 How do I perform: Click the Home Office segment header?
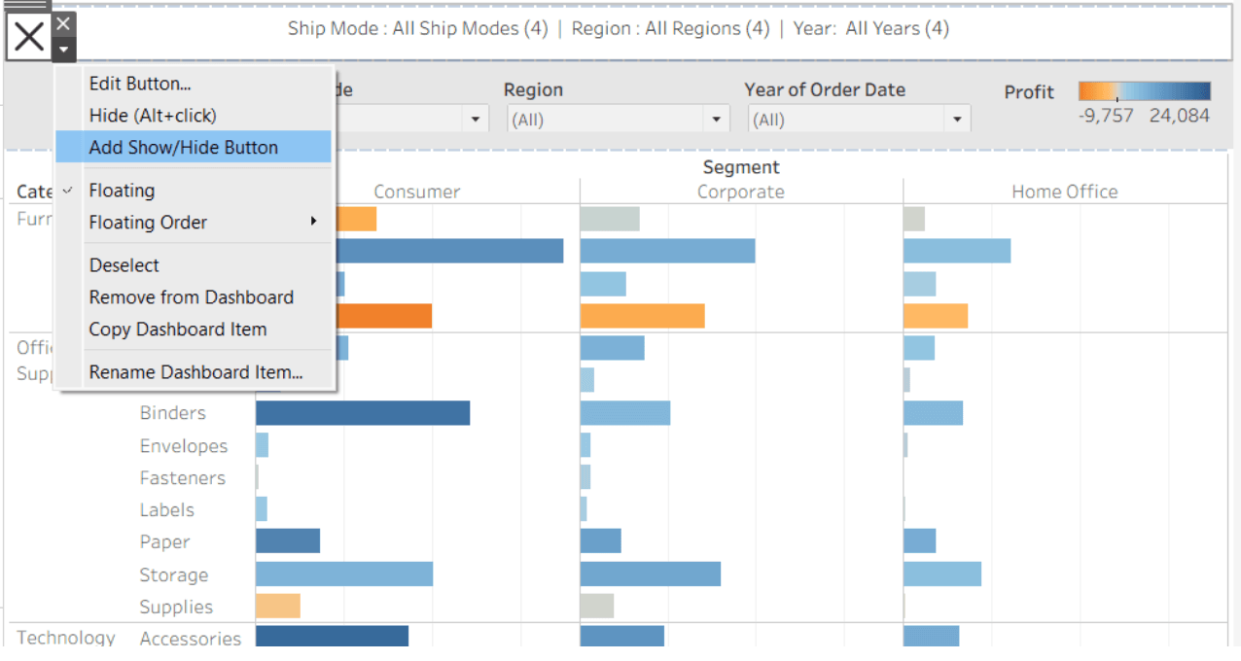point(1064,191)
